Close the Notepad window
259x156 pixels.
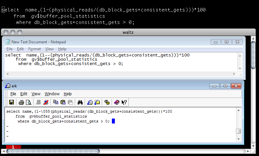[x=237, y=42]
